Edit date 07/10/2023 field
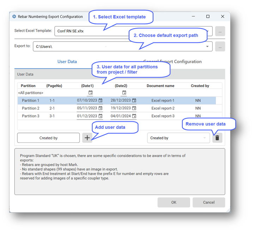The image size is (255, 231). [87, 100]
